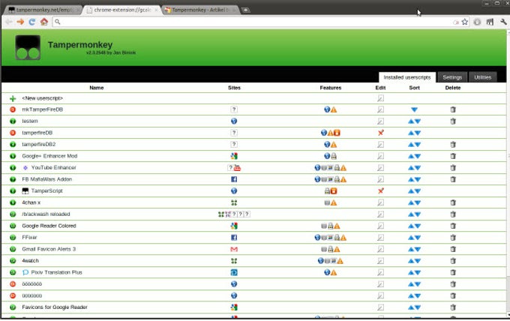Select the Installed userscripts tab
The height and width of the screenshot is (321, 510).
407,77
